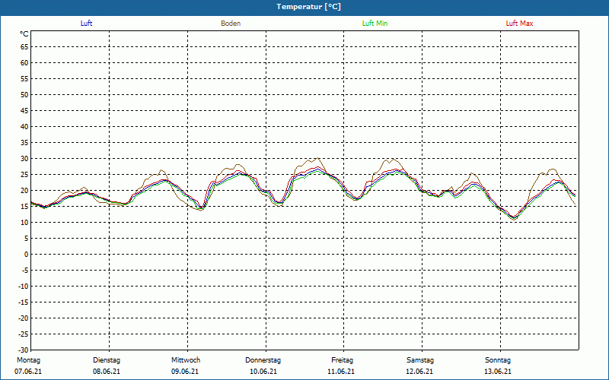Click the -20 y-axis tick label
The height and width of the screenshot is (380, 609).
pos(24,318)
